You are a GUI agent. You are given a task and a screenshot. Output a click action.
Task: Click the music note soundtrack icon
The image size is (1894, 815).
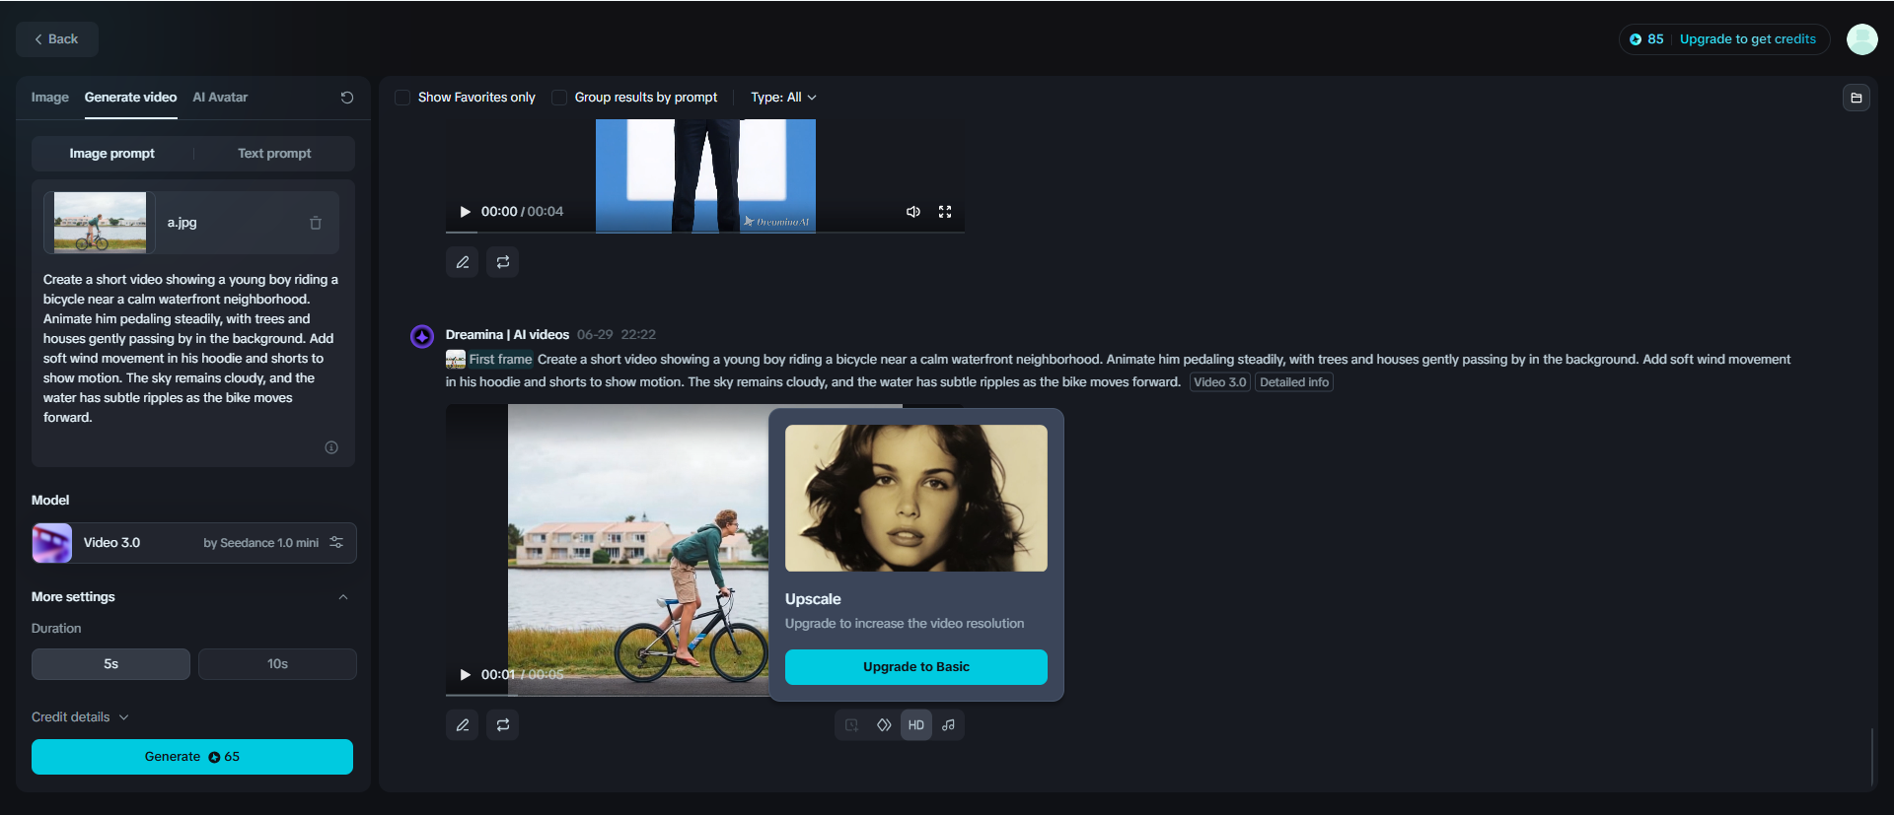[x=948, y=725]
